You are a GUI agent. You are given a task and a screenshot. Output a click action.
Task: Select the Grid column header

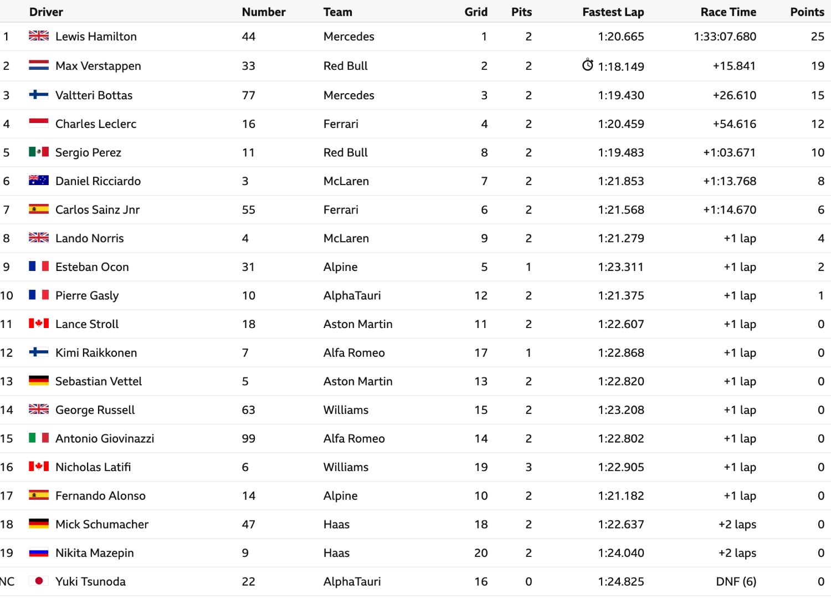click(x=476, y=12)
